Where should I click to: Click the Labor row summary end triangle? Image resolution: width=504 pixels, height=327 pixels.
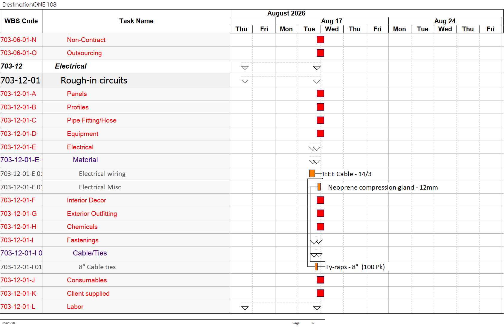317,308
